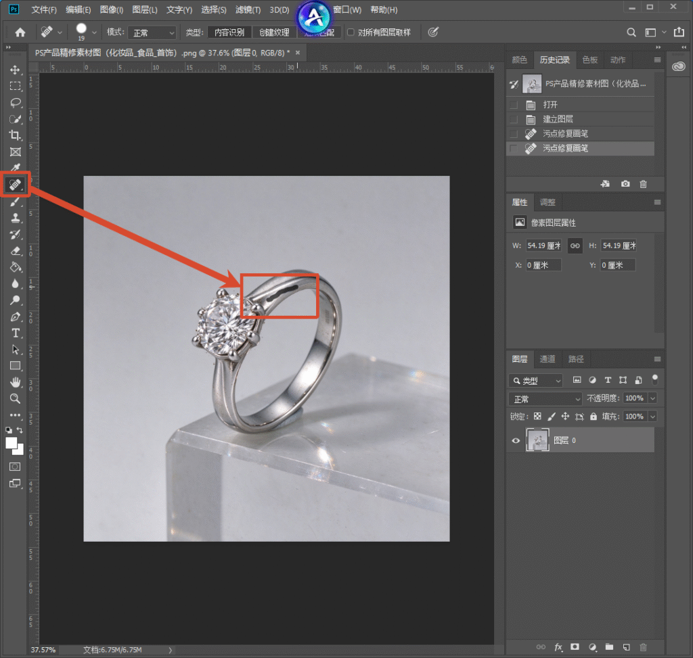Select the 打开 history state
The image size is (693, 658).
tap(580, 105)
